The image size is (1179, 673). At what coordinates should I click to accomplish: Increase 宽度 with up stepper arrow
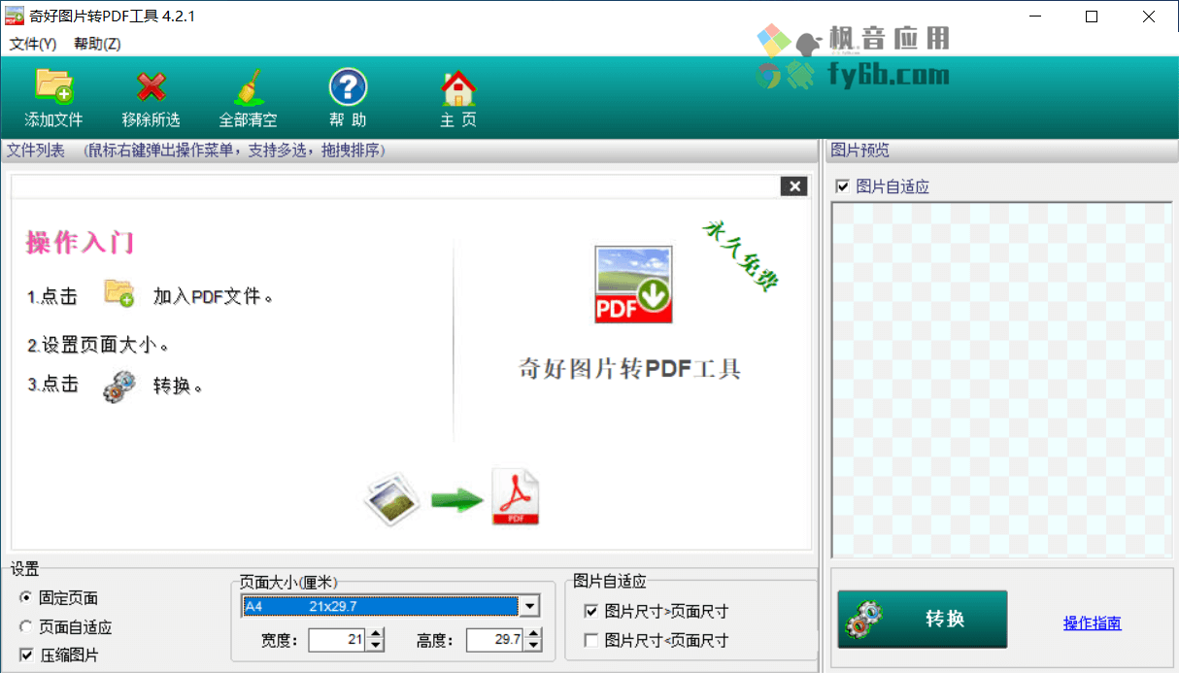[376, 634]
